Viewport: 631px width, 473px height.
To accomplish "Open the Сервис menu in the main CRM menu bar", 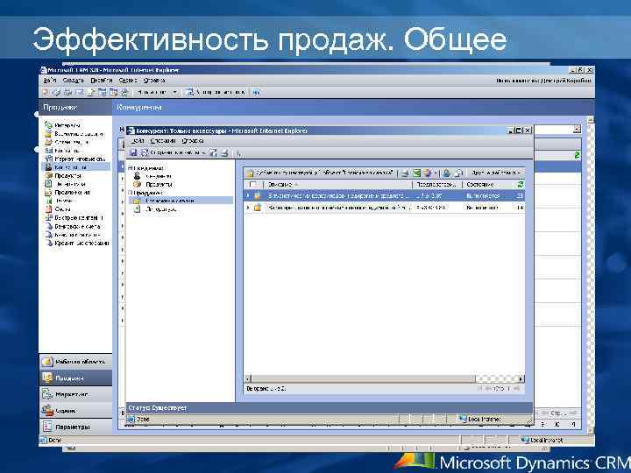I will (x=128, y=81).
